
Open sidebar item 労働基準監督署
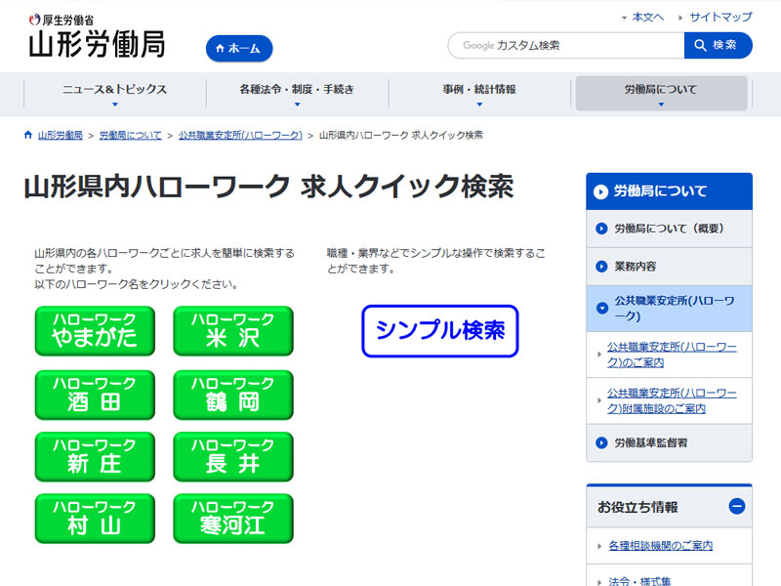tap(669, 443)
